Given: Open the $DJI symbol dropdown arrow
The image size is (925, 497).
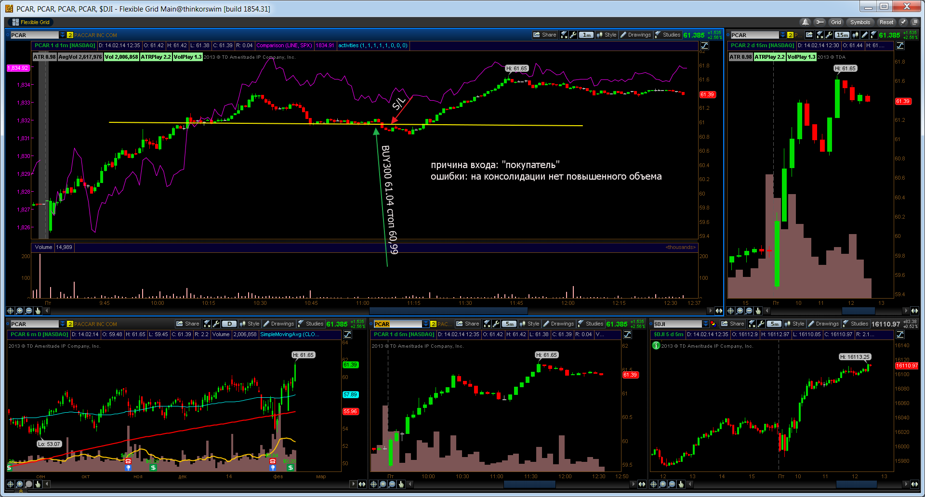Looking at the screenshot, I should 706,324.
